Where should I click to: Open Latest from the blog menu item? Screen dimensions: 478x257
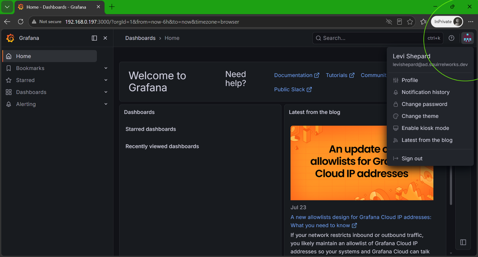coord(430,140)
